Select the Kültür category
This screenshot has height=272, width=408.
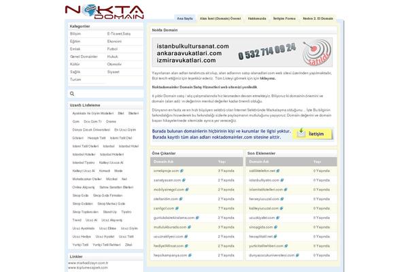click(75, 64)
